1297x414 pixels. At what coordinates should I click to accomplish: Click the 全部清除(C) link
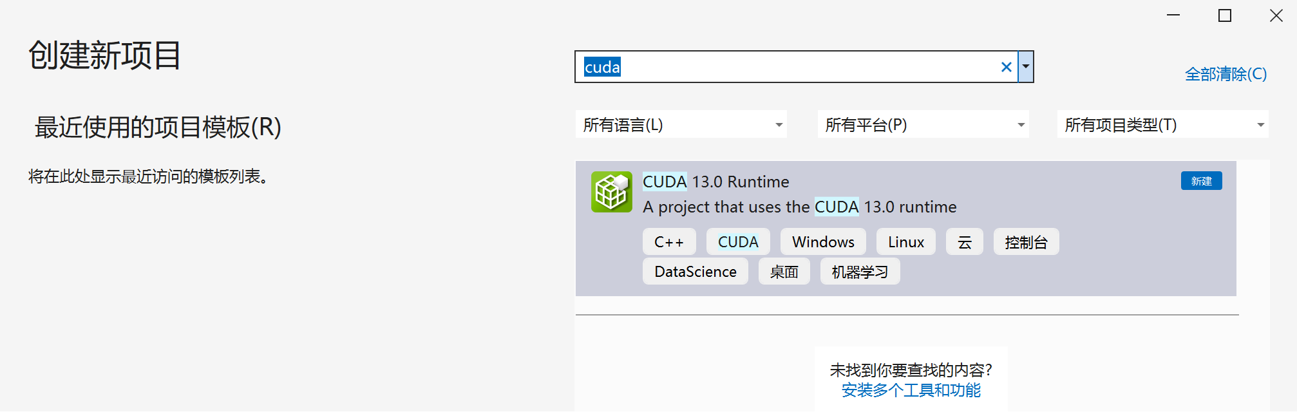(x=1225, y=74)
